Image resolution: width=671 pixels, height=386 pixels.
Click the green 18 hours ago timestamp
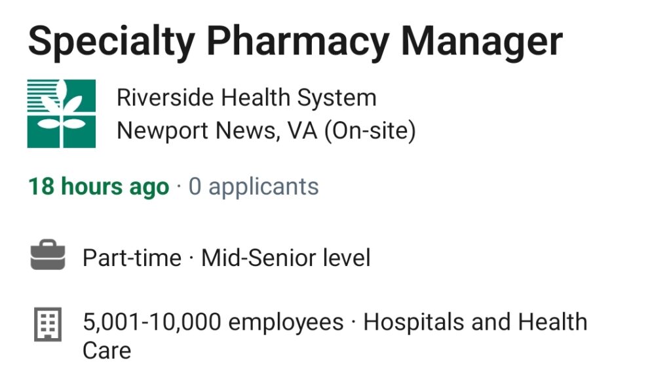coord(99,187)
